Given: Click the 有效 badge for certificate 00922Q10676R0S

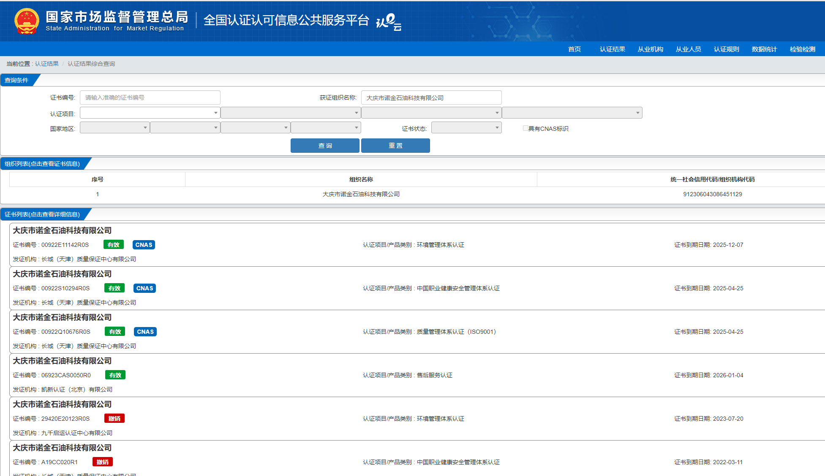Looking at the screenshot, I should tap(115, 332).
